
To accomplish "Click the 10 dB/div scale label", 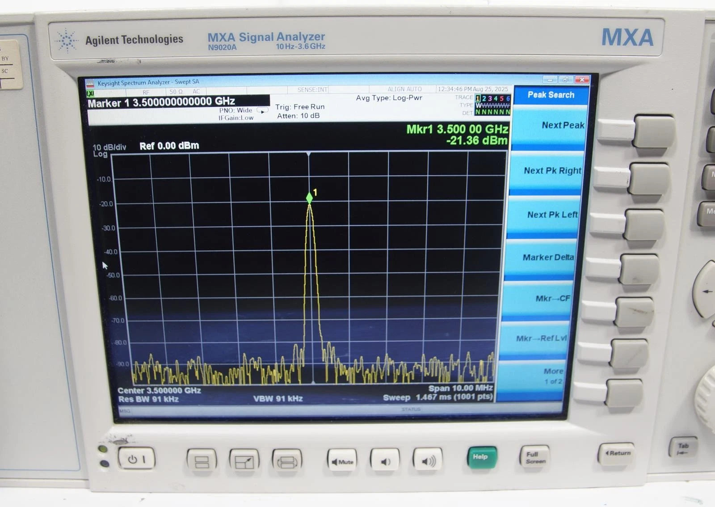I will pos(109,147).
